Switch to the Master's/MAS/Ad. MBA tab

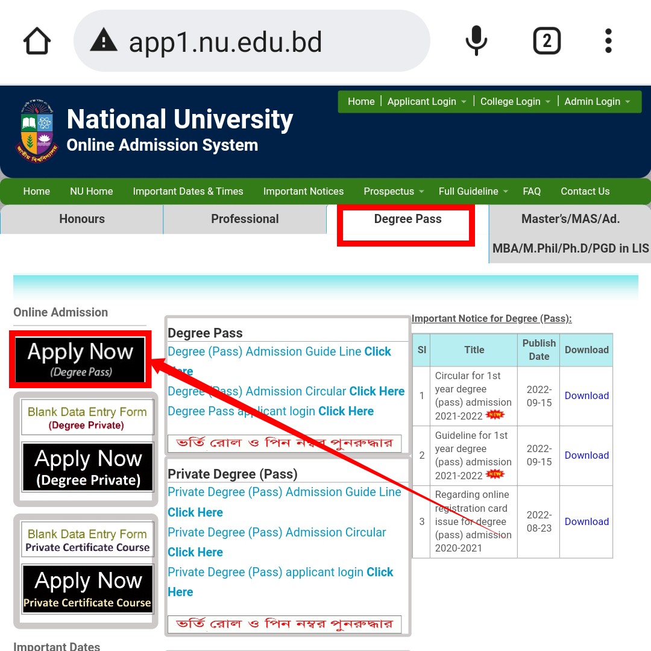coord(570,233)
